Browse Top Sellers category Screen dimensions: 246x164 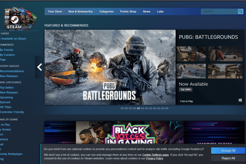coord(7,88)
